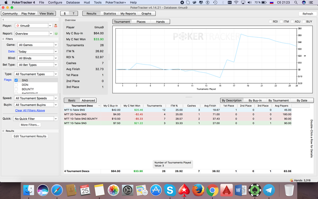Enable the ADJ graph checkbox
This screenshot has width=318, height=199.
[292, 21]
